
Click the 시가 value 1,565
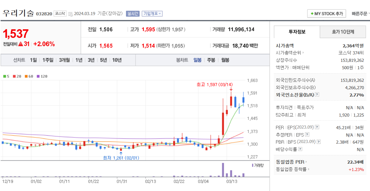click(x=106, y=46)
